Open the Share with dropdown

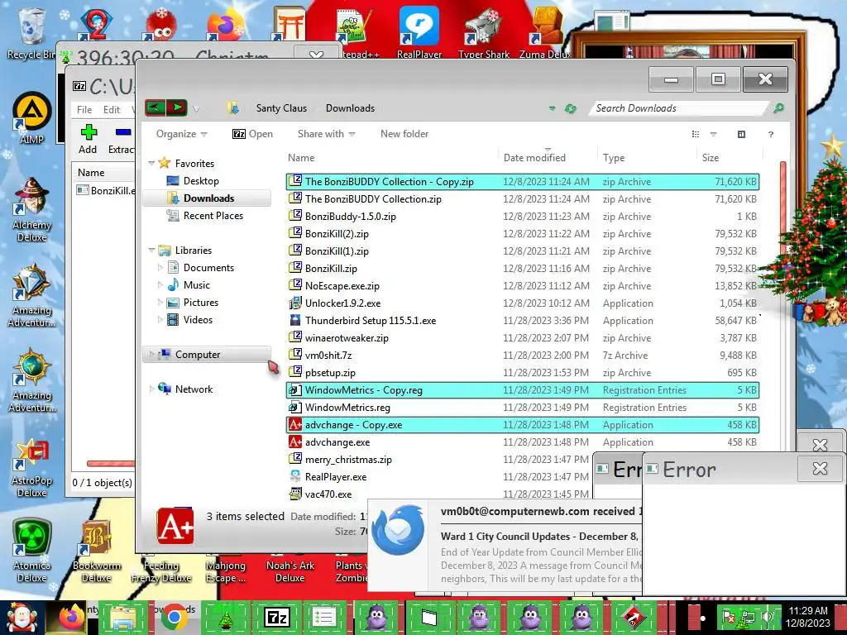326,134
